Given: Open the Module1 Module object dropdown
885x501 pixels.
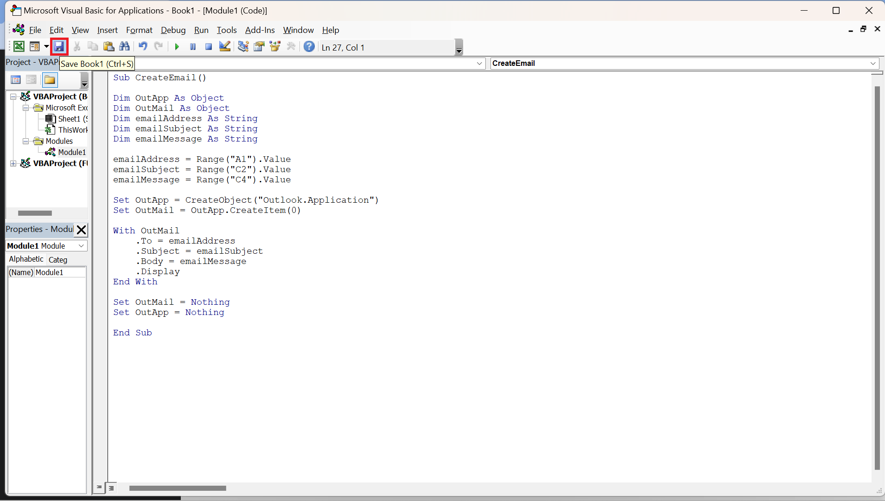Looking at the screenshot, I should [81, 246].
